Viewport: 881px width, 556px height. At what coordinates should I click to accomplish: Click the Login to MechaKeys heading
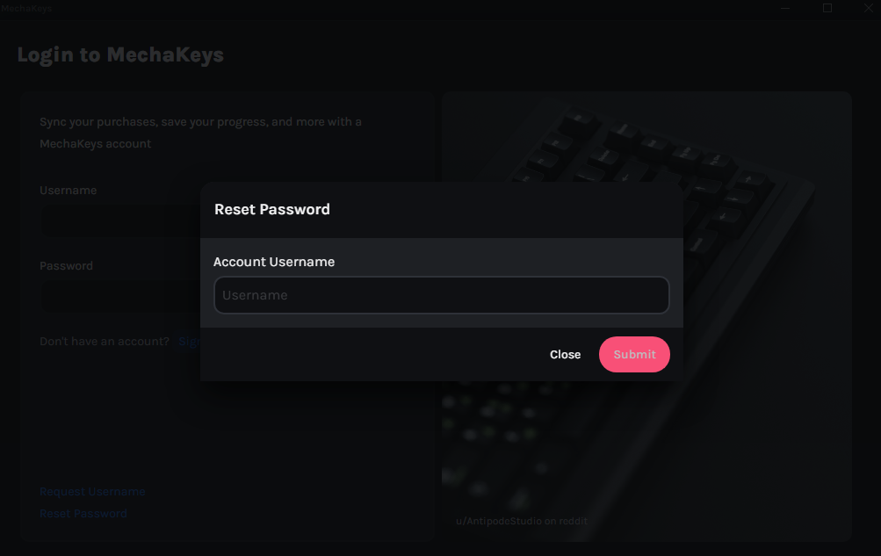pos(119,54)
